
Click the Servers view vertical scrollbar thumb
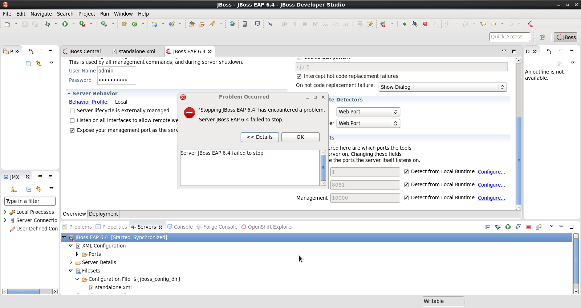(x=576, y=261)
